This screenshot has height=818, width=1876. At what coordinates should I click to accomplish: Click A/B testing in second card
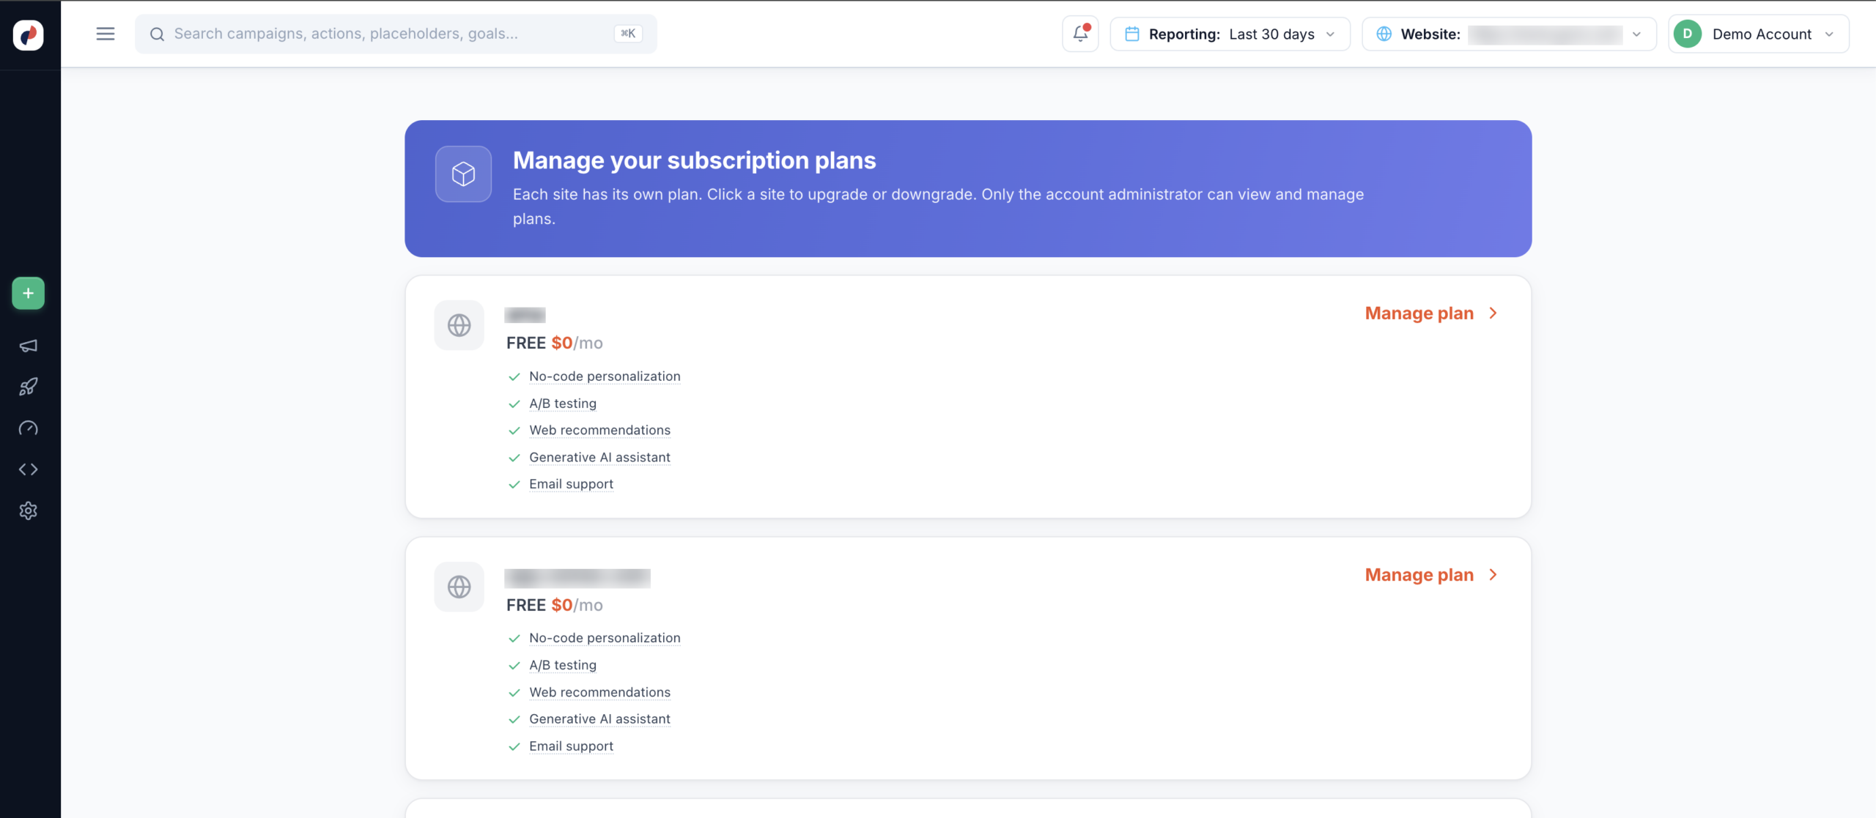click(563, 665)
